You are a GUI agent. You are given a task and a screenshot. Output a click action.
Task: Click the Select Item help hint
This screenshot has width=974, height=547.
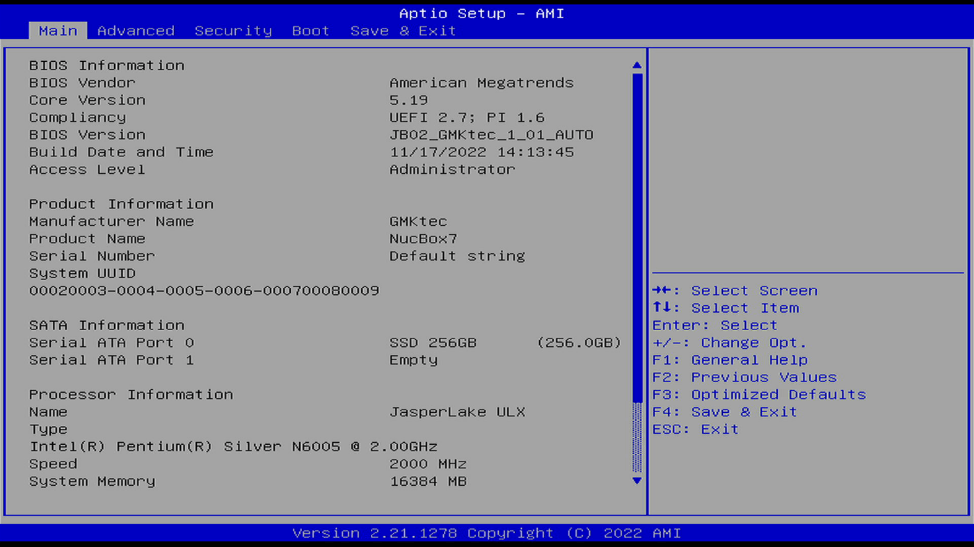tap(726, 308)
